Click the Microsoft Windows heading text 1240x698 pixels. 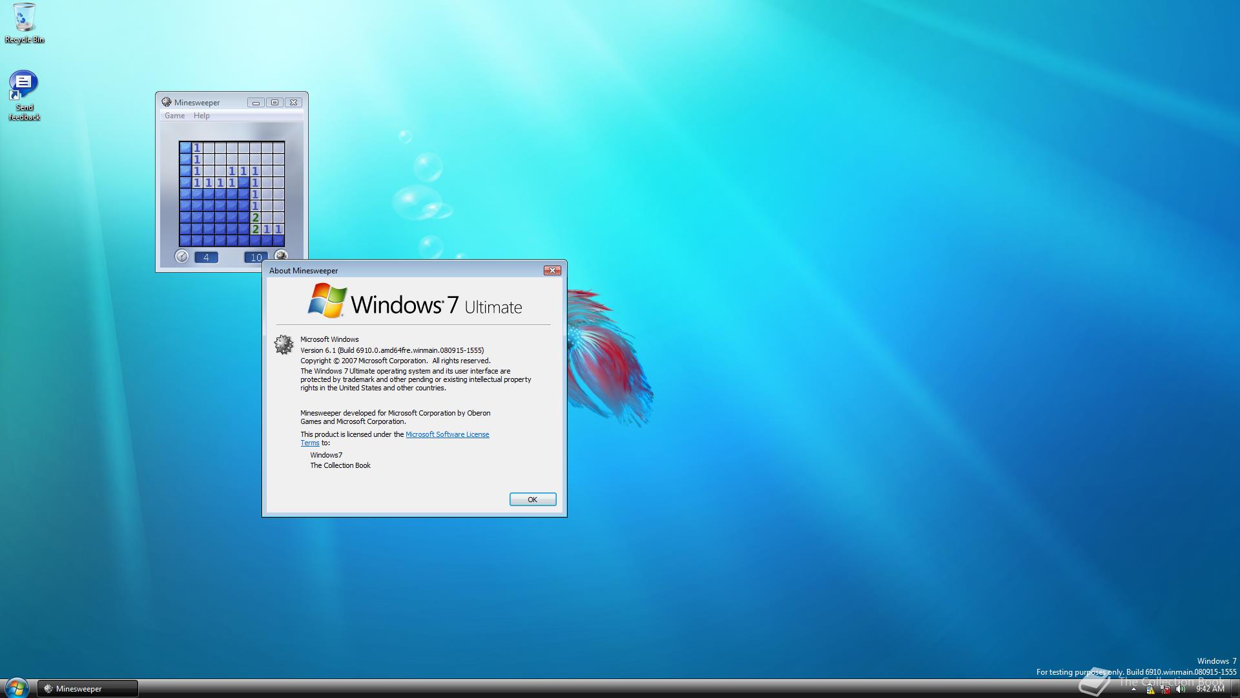pyautogui.click(x=329, y=339)
